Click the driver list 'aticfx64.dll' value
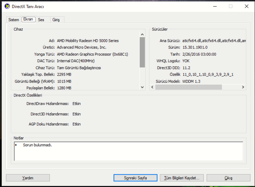Image resolution: width=255 pixels, height=187 pixels. [214, 41]
